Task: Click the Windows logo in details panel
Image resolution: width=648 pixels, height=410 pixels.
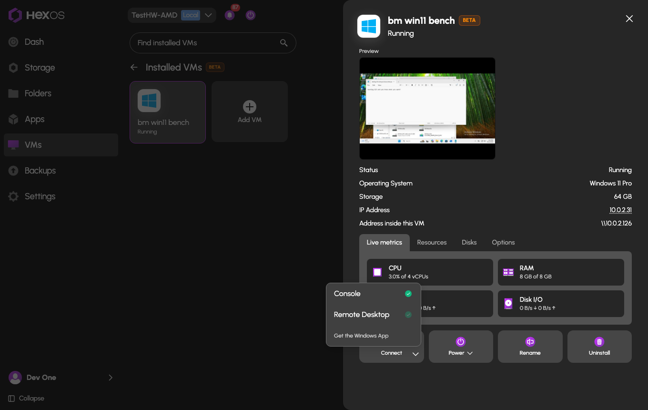Action: 369,26
